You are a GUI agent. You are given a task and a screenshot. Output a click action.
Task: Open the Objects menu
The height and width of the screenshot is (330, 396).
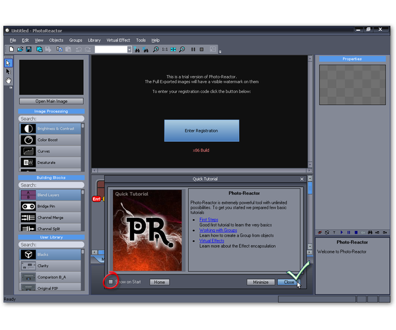pos(56,40)
